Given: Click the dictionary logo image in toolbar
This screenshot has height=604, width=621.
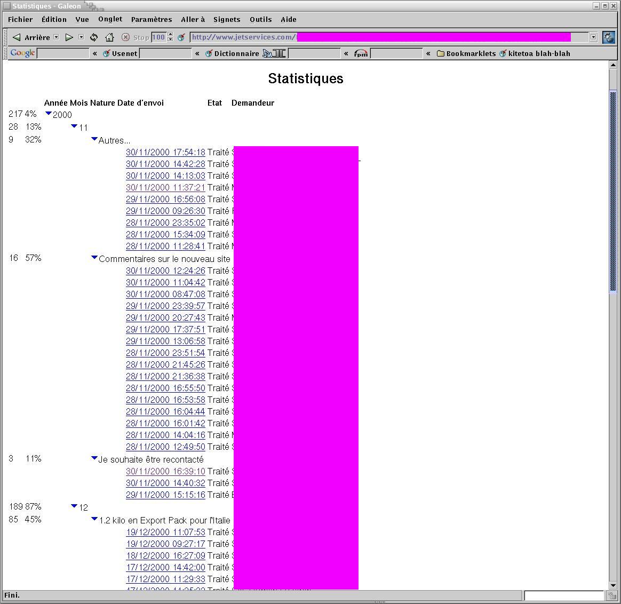Looking at the screenshot, I should click(x=274, y=53).
